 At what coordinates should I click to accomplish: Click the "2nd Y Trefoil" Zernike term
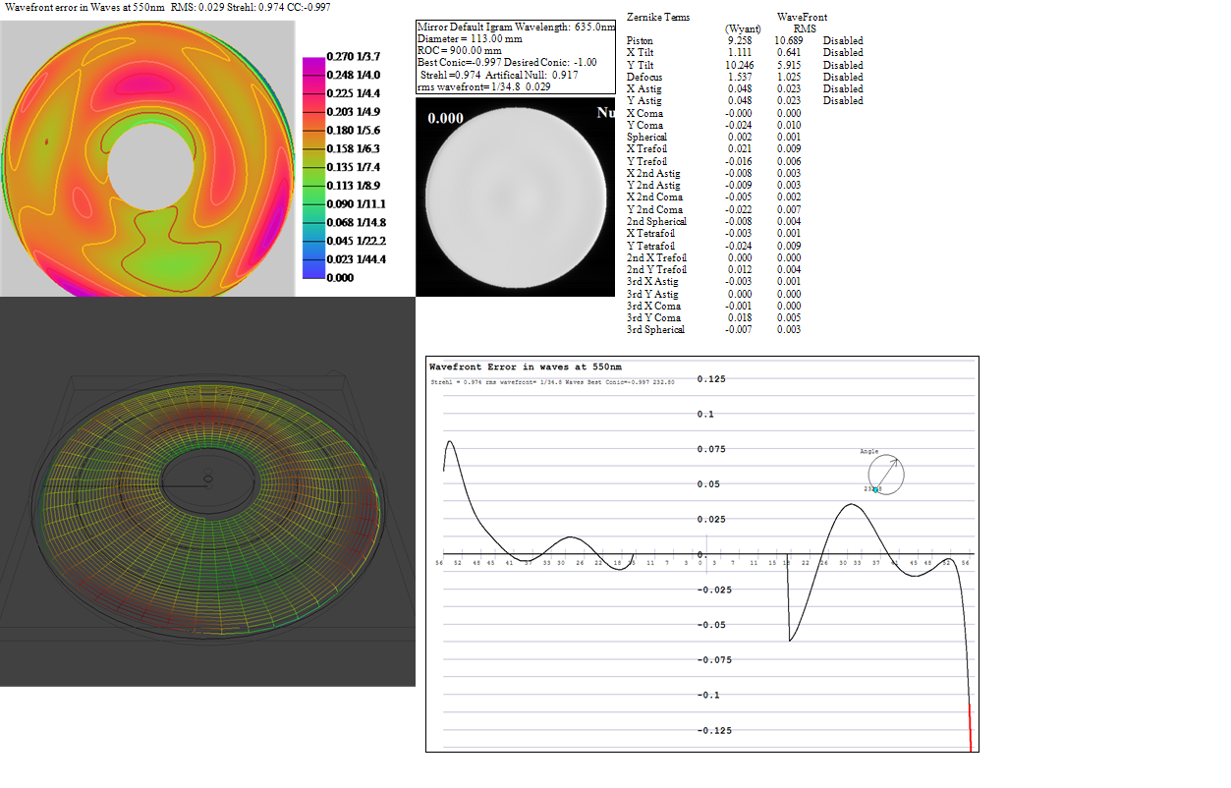[656, 269]
